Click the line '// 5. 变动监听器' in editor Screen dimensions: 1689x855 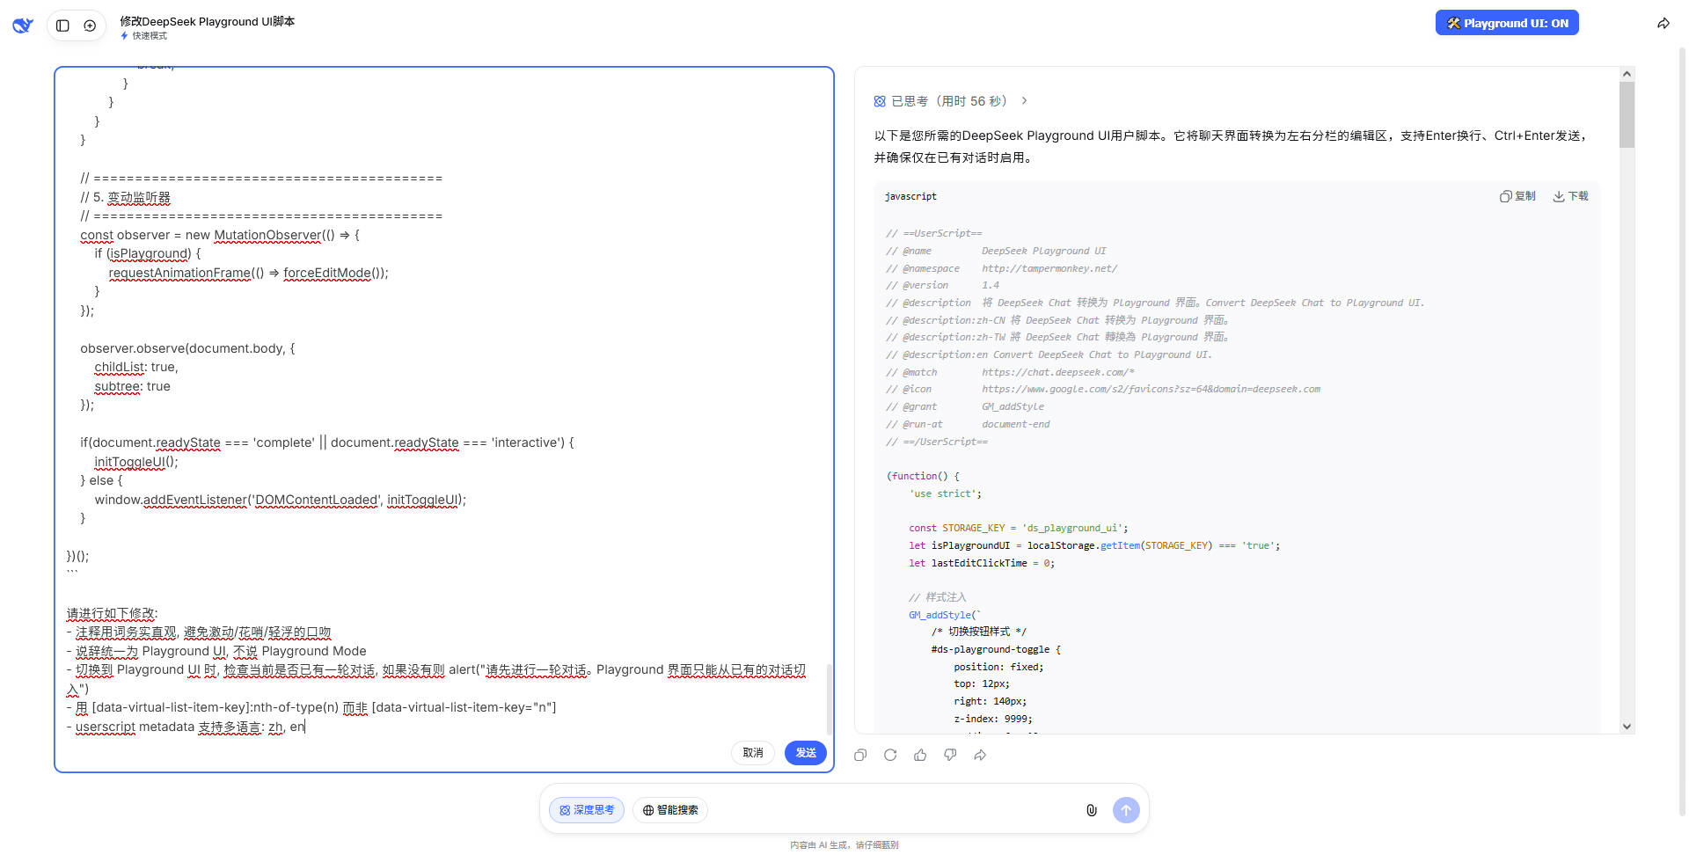coord(125,198)
